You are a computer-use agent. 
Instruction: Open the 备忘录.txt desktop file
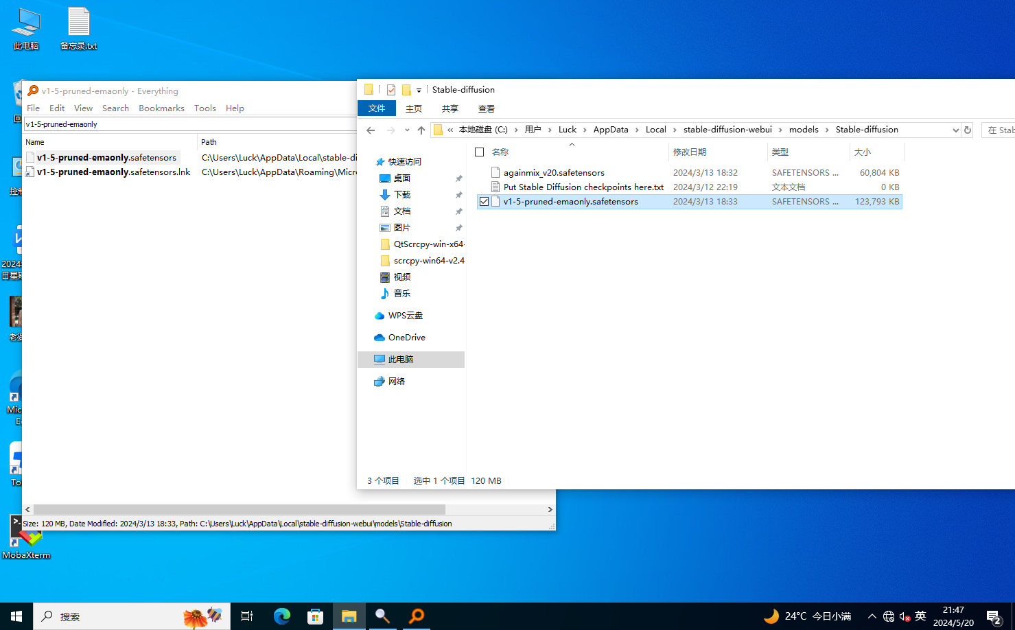78,29
